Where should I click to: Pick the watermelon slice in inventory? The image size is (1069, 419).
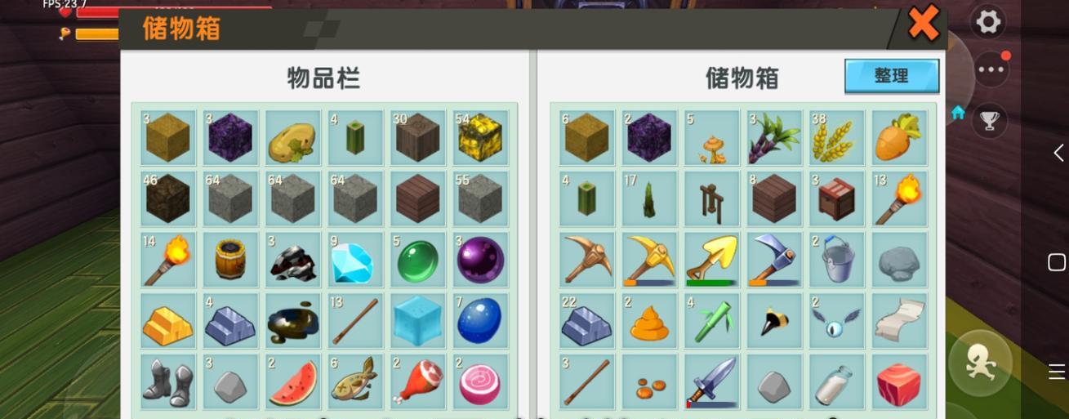292,381
